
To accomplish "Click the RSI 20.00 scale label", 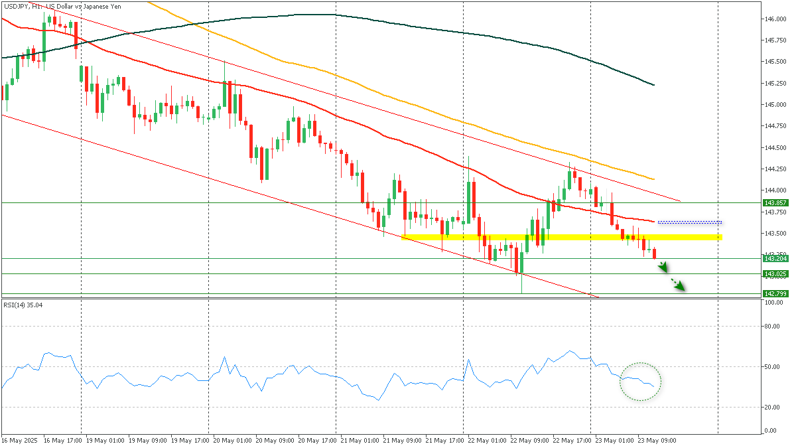I will (772, 408).
